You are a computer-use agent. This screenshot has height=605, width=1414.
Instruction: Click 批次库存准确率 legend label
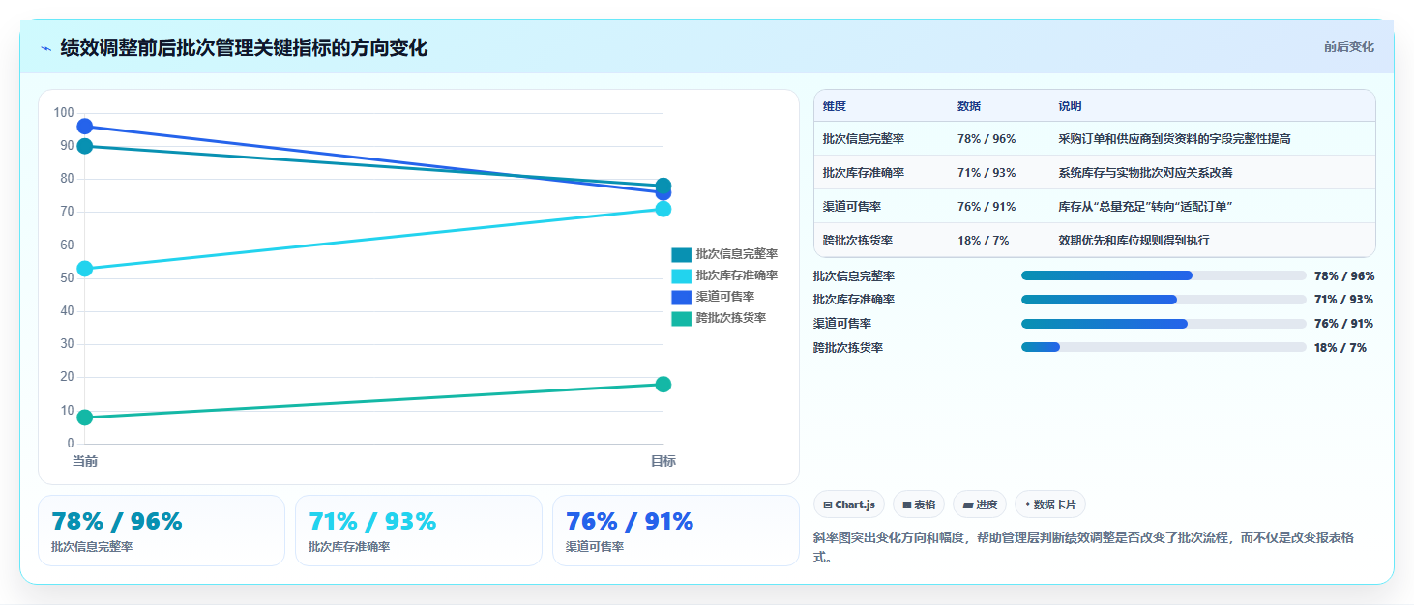(x=737, y=275)
